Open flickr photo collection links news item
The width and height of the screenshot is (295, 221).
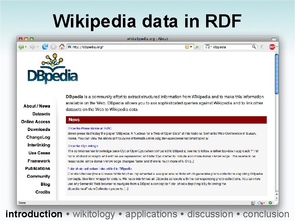[x=100, y=169]
